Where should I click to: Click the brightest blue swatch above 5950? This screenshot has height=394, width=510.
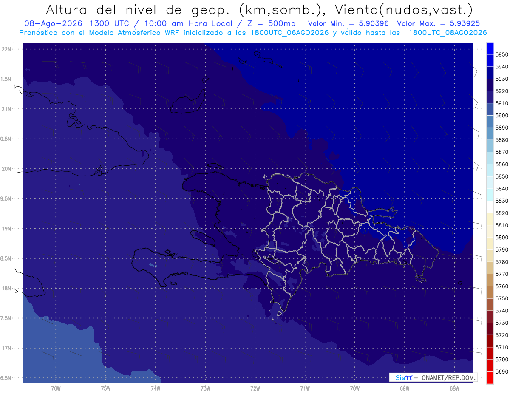coord(490,48)
